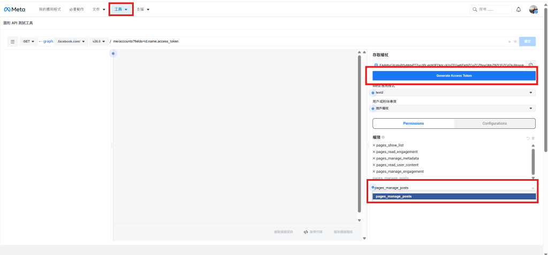Expand the 工具 menu
The height and width of the screenshot is (255, 548).
click(121, 10)
